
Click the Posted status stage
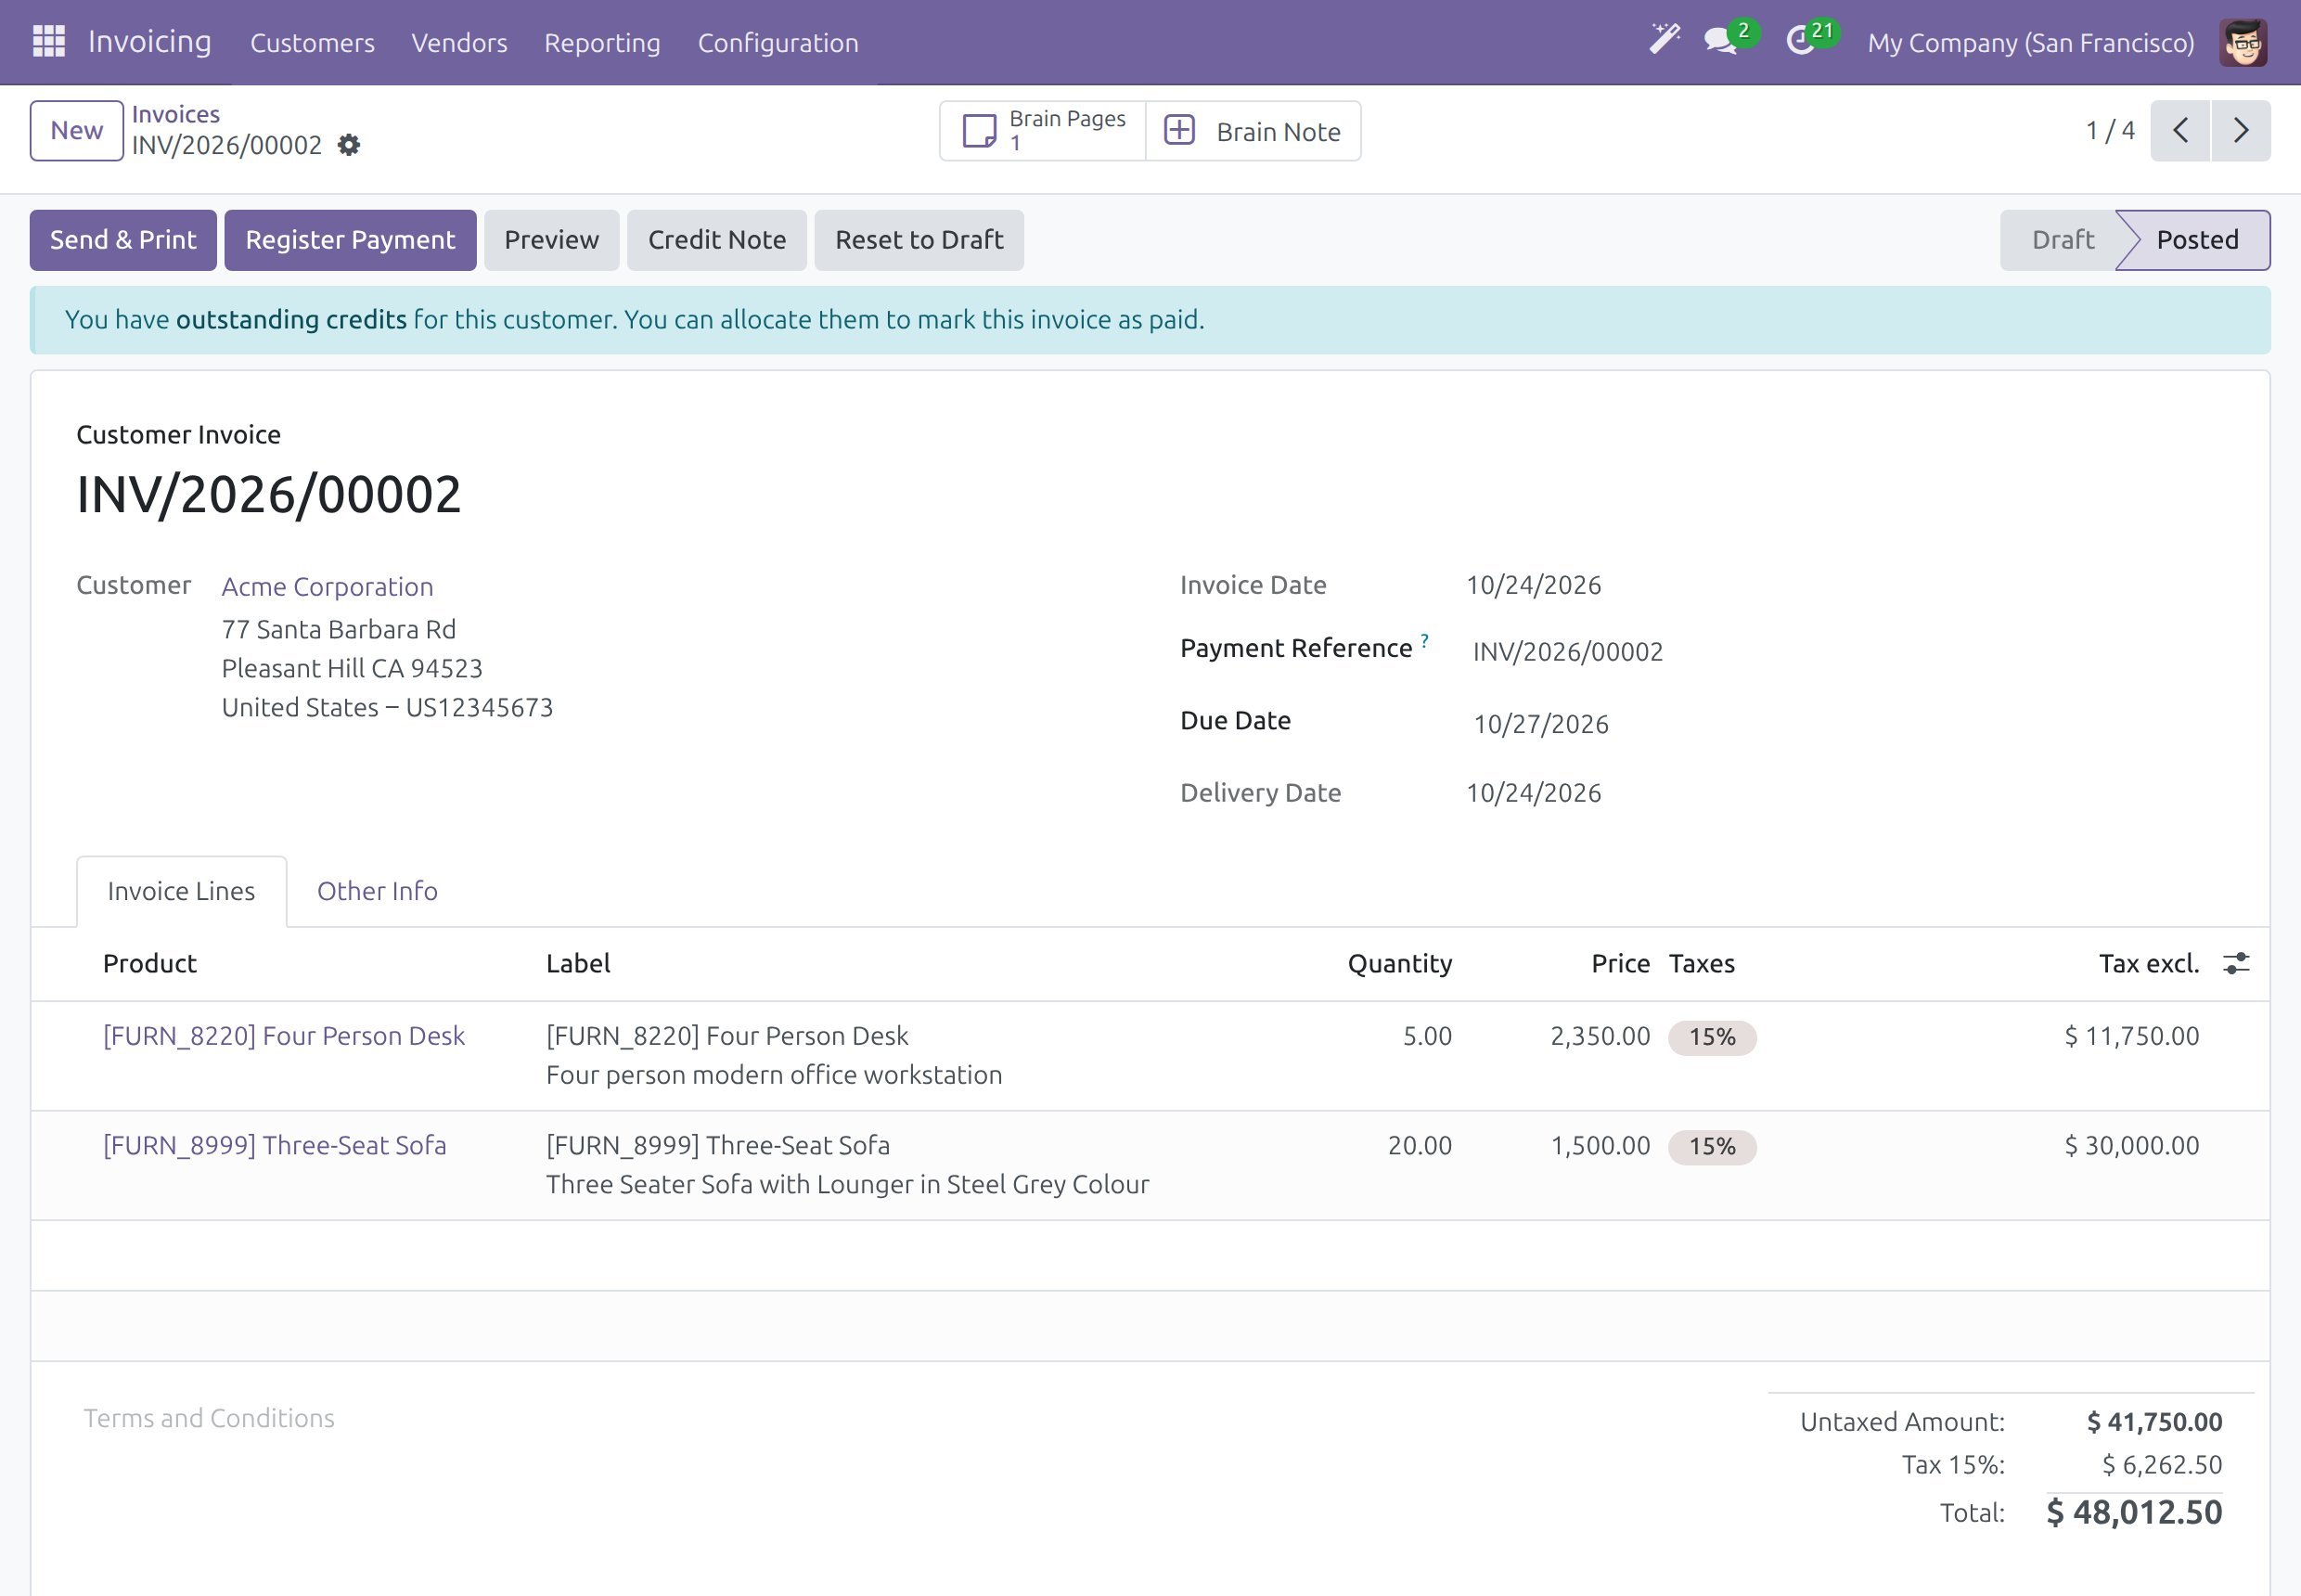(x=2196, y=240)
